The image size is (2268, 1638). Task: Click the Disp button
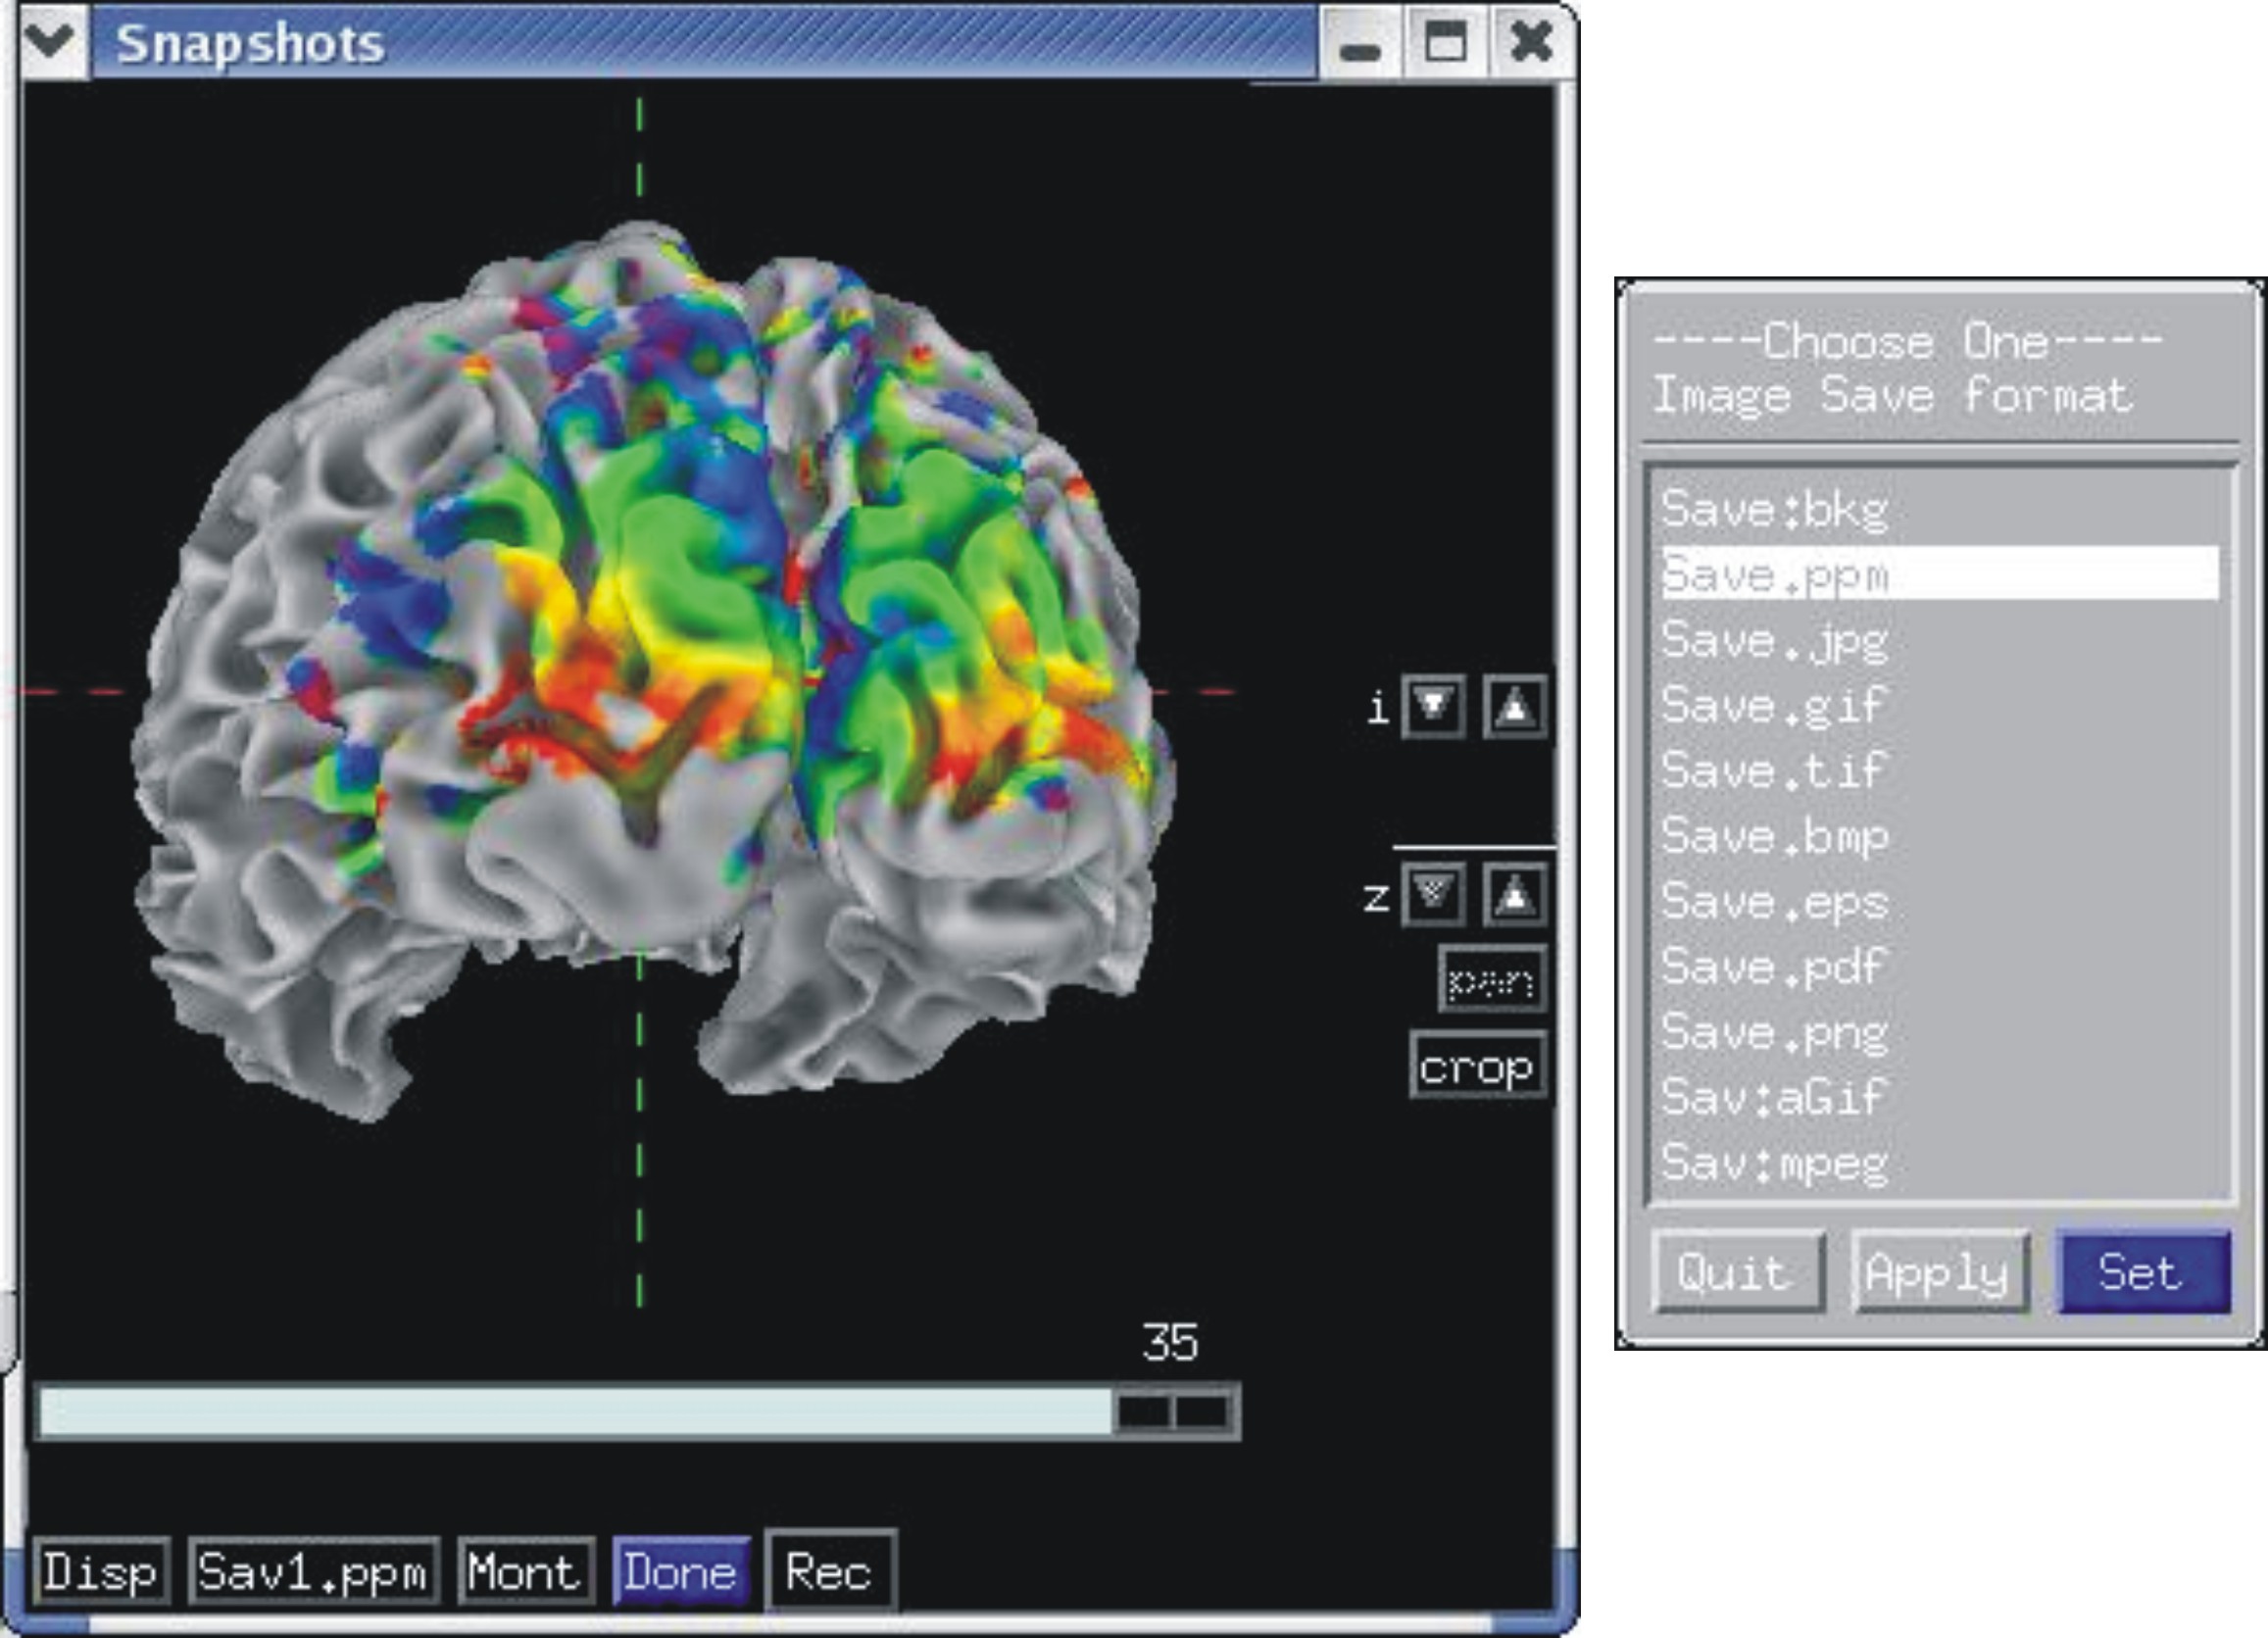pyautogui.click(x=100, y=1572)
